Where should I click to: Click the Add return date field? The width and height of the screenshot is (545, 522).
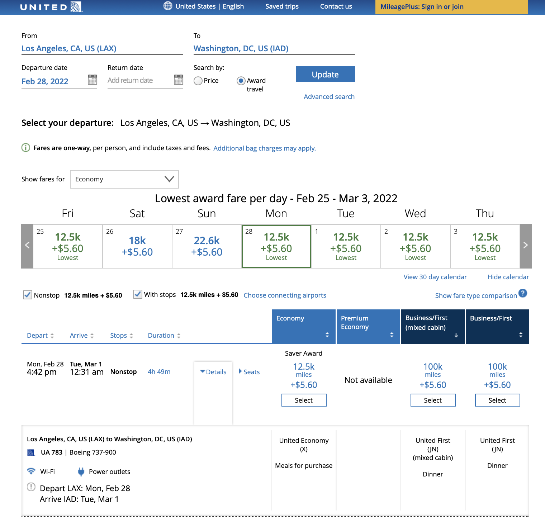point(140,81)
